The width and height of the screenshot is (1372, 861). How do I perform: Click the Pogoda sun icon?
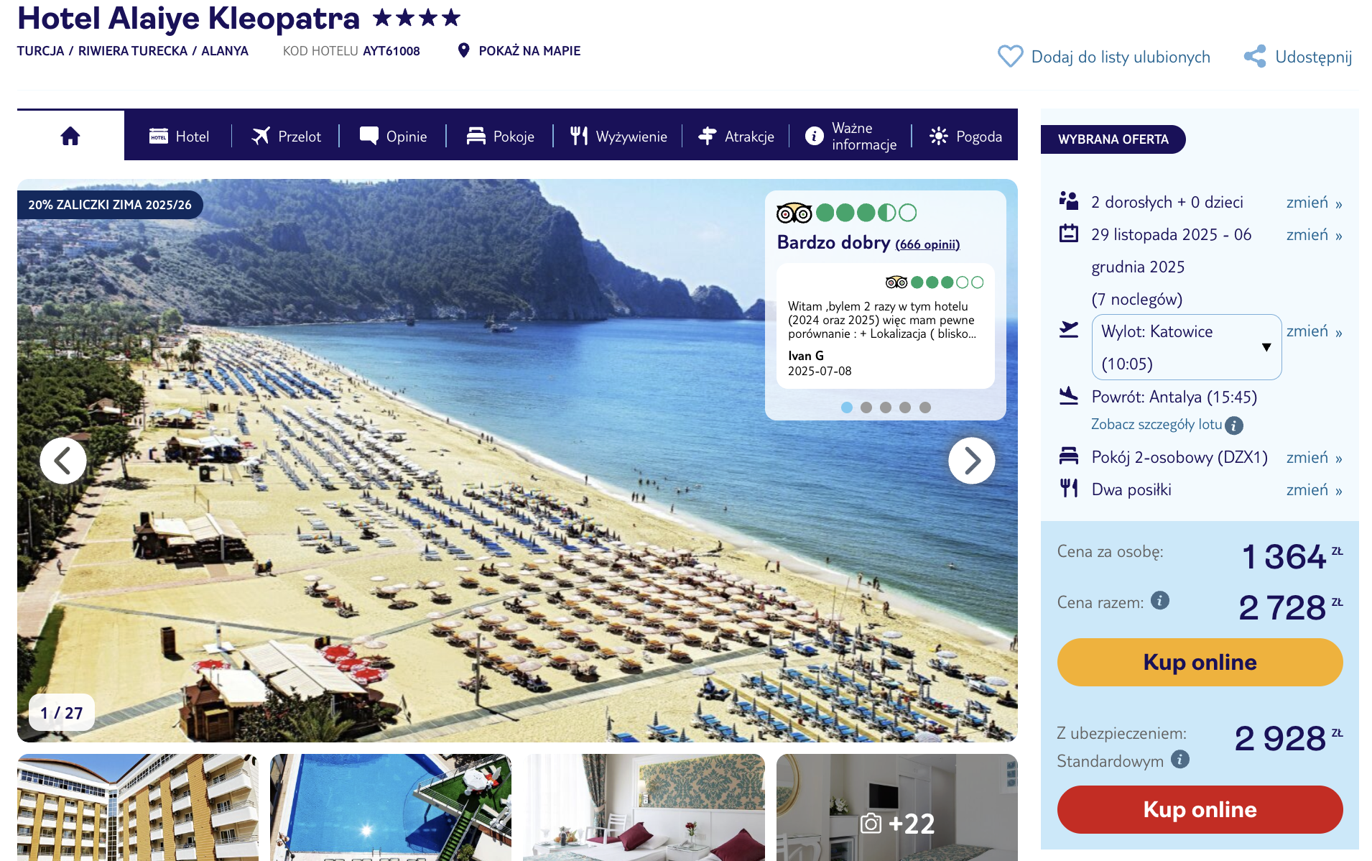[x=937, y=135]
